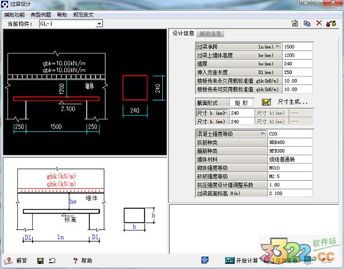344x269 pixels.
Task: Click the 过梁底面标高 value 2.100
Action: 290,193
